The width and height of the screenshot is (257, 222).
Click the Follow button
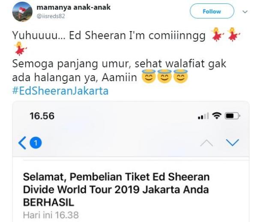click(x=212, y=11)
